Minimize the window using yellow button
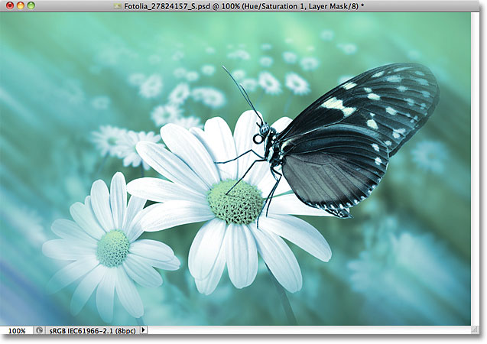The height and width of the screenshot is (344, 487). coord(21,5)
